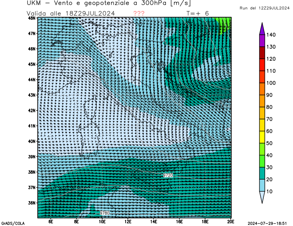The width and height of the screenshot is (293, 226).
Task: Click the Valida alle 18Z29JUL2024 text
Action: point(71,14)
